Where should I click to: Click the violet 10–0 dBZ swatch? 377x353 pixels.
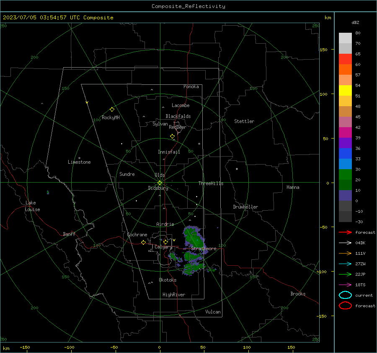coord(345,196)
